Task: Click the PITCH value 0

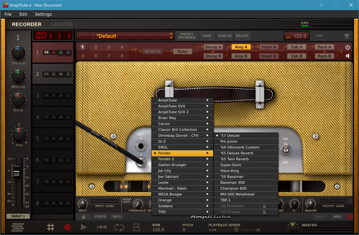Action: tap(184, 230)
